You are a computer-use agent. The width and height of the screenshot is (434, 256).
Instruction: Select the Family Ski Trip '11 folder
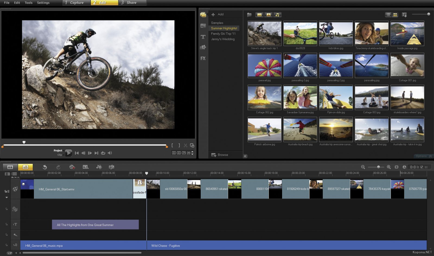tap(223, 34)
